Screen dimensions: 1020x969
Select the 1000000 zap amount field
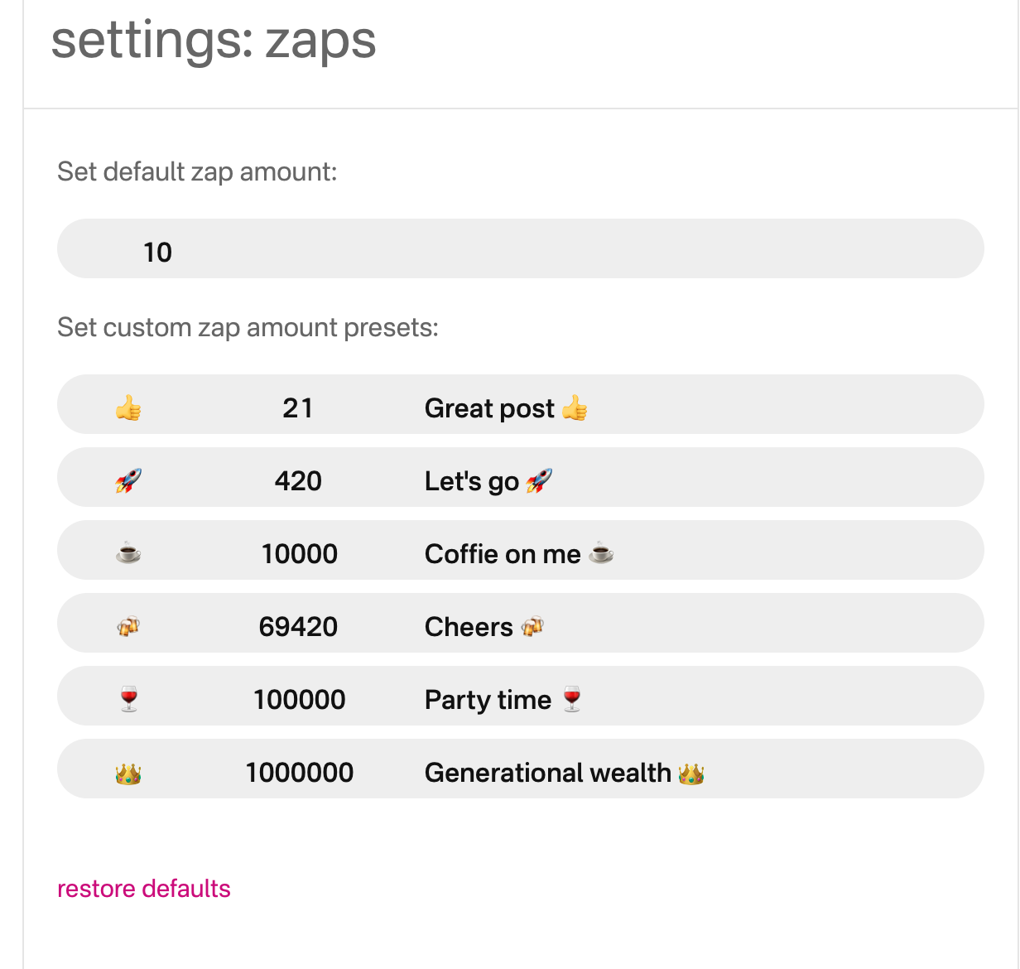(x=299, y=773)
